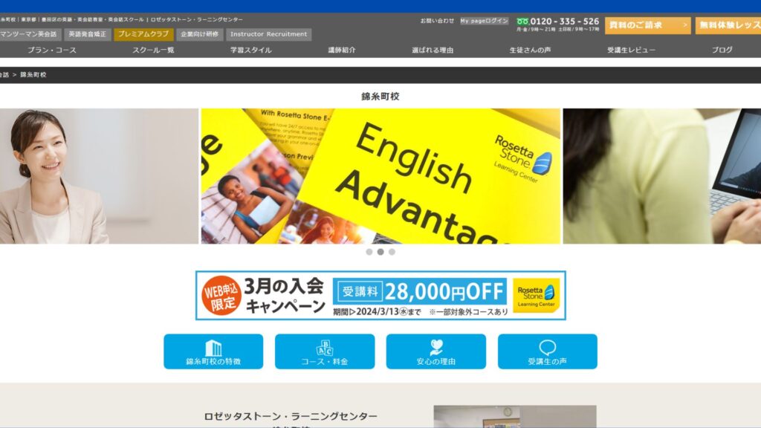Screen dimensions: 761x428
Task: Click the smiling woman carousel slide
Action: [x=99, y=176]
